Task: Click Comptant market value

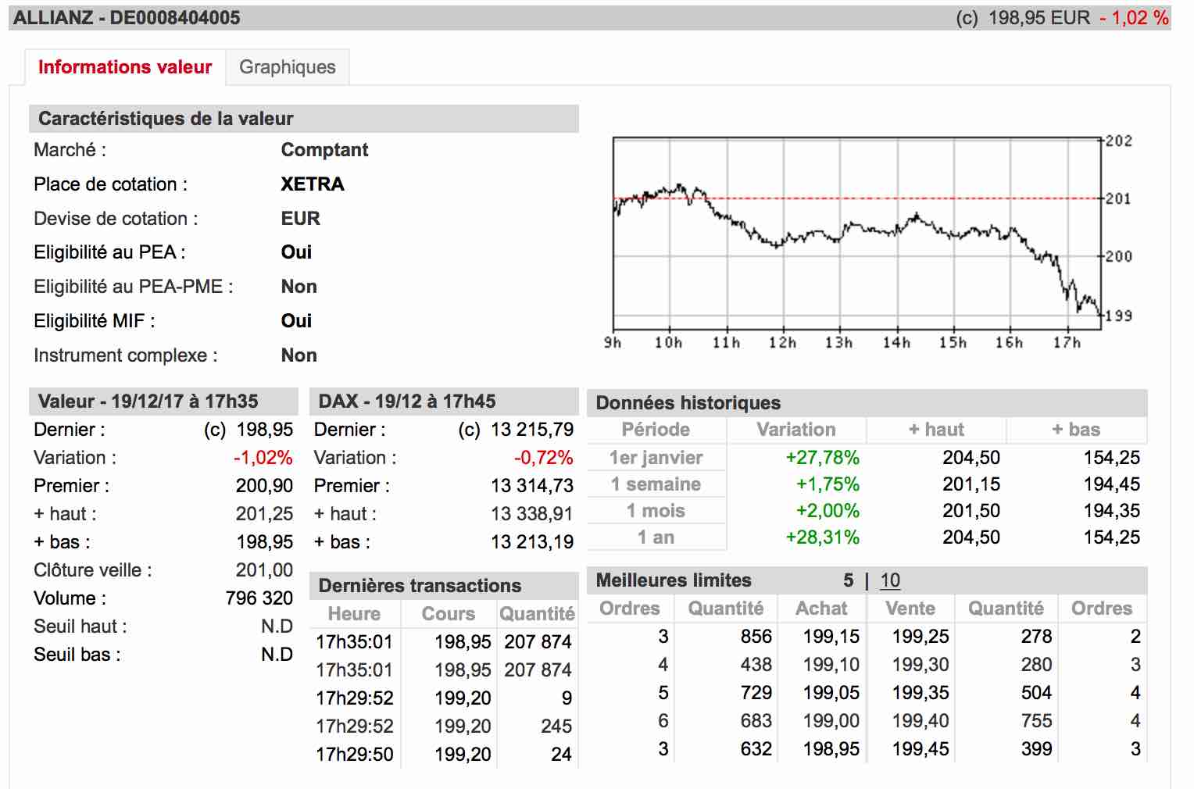Action: (x=324, y=150)
